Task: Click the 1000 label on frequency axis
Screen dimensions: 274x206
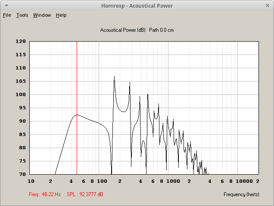Action: [x=173, y=181]
